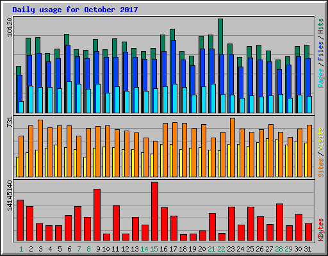This screenshot has height=256, width=328.
Task: Click day 15 on the date axis
Action: (x=154, y=249)
